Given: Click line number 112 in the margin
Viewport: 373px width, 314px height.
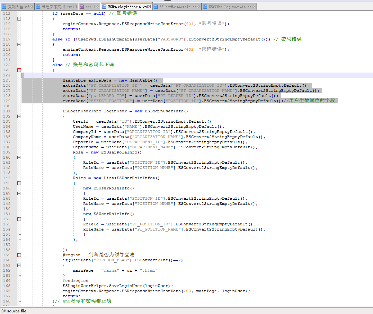Looking at the screenshot, I should coord(7,13).
